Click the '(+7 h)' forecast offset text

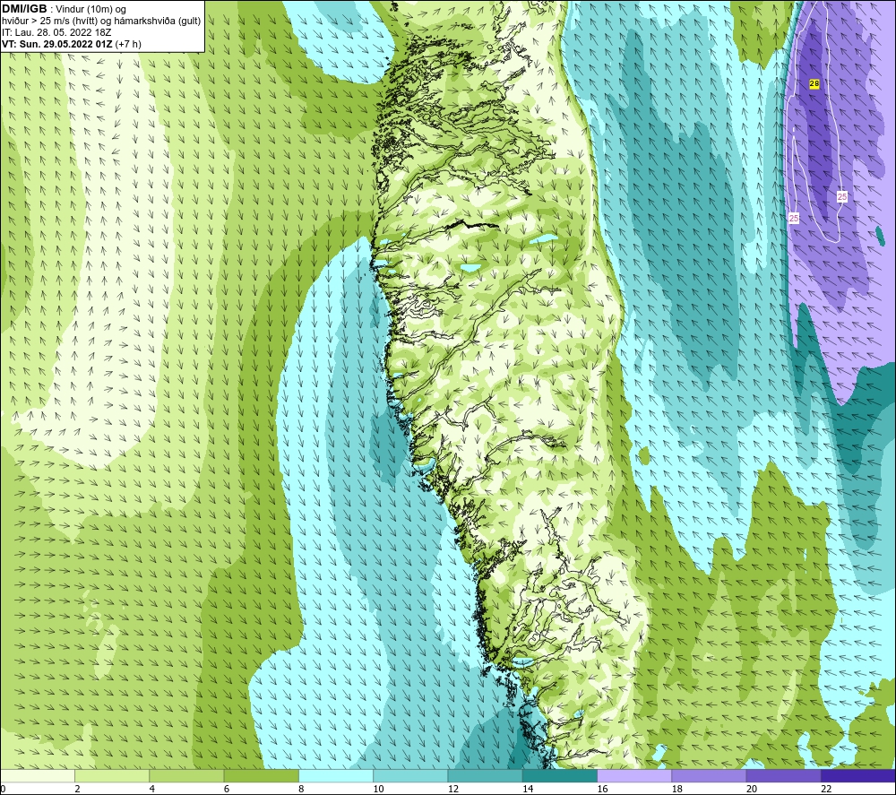(x=128, y=44)
